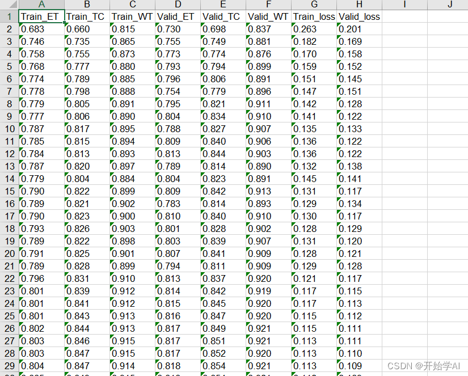Viewport: 468px width, 376px height.
Task: Select cell F5 with value 0.899
Action: 268,66
